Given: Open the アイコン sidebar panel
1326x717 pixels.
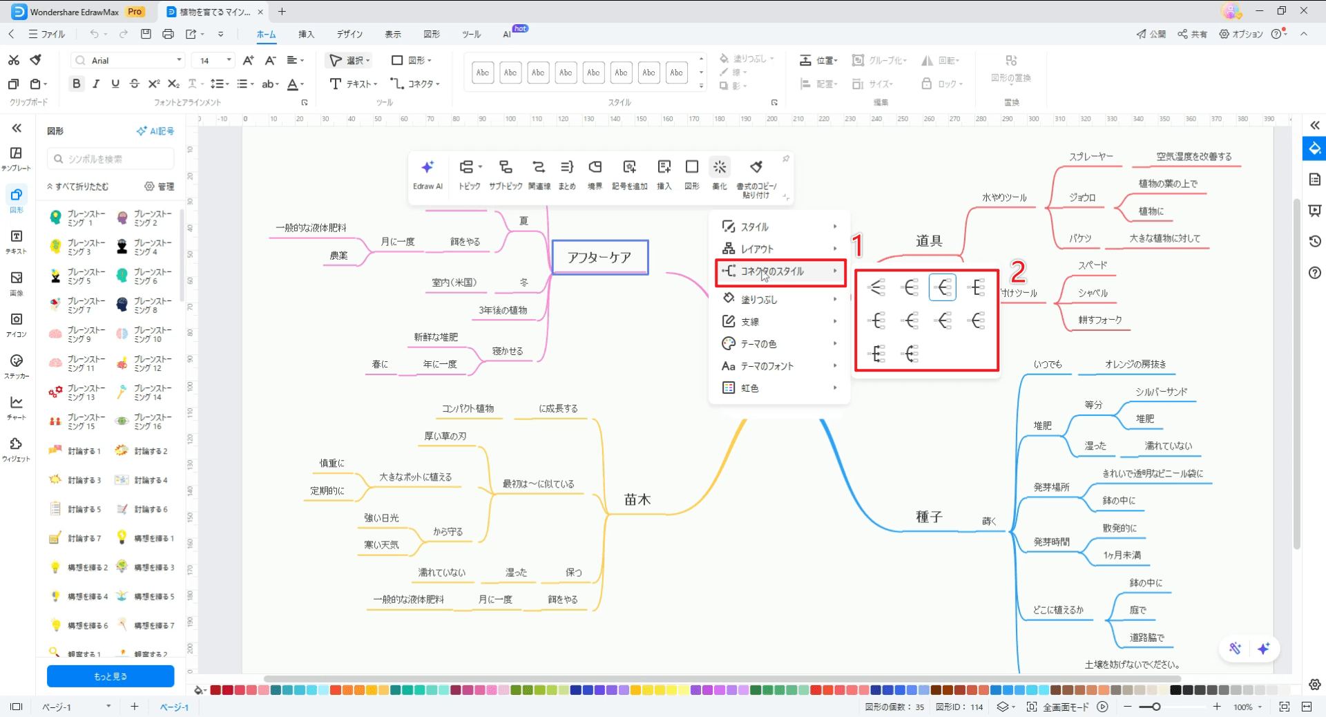Looking at the screenshot, I should click(17, 325).
